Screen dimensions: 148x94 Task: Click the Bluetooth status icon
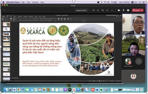click(x=102, y=2)
